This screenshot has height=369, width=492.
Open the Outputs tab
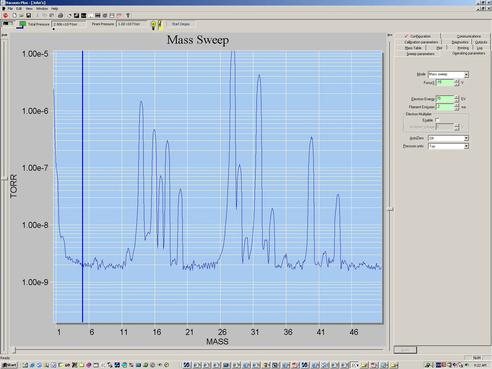pyautogui.click(x=481, y=42)
